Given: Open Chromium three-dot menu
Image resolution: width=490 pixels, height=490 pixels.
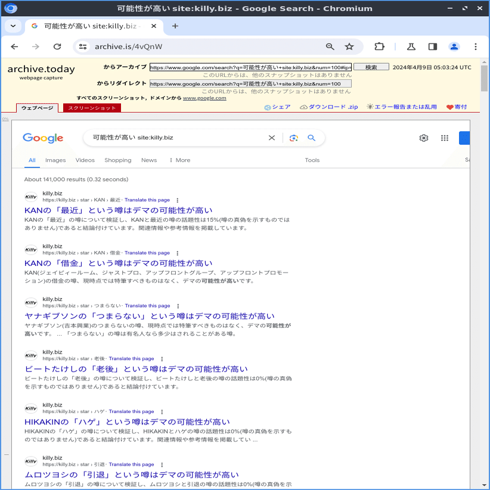Looking at the screenshot, I should click(475, 46).
